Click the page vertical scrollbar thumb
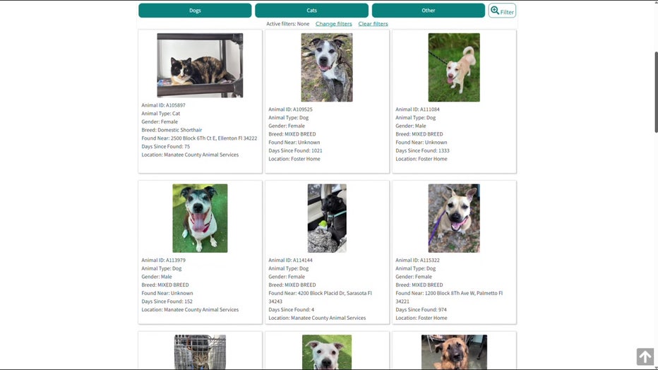The height and width of the screenshot is (370, 658). [x=656, y=92]
